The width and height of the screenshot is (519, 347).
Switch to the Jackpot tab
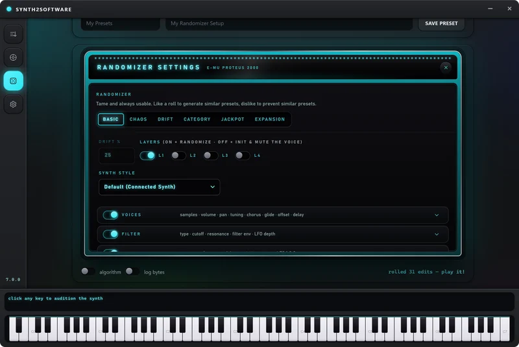[x=233, y=119]
